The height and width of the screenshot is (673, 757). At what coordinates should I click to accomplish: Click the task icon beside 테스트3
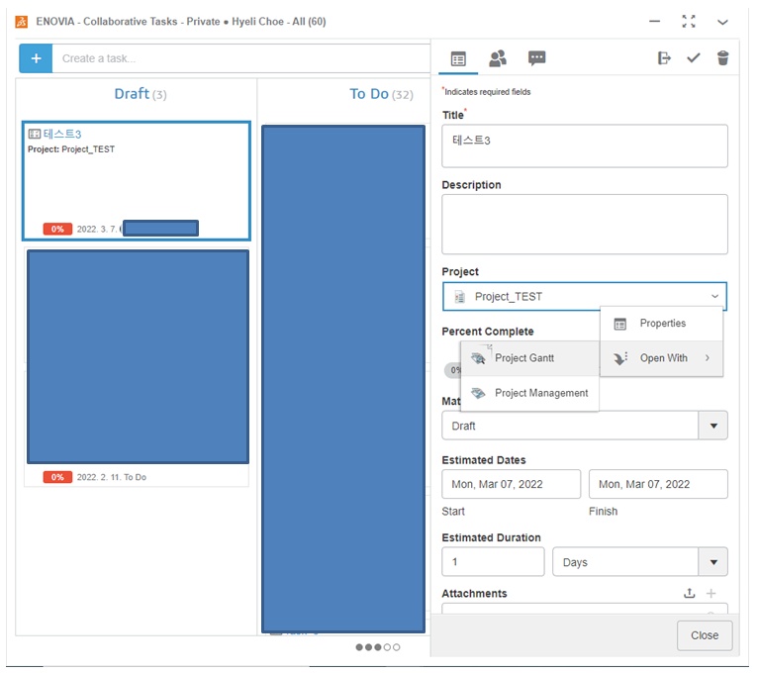(x=35, y=134)
